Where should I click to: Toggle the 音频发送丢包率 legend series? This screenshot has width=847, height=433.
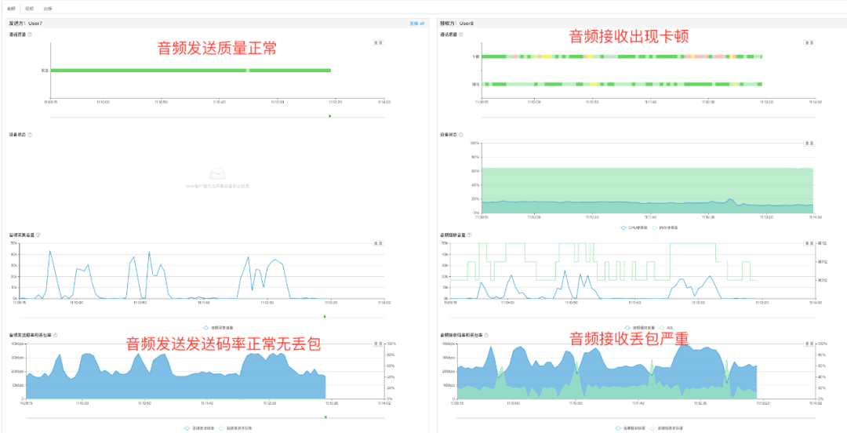234,428
